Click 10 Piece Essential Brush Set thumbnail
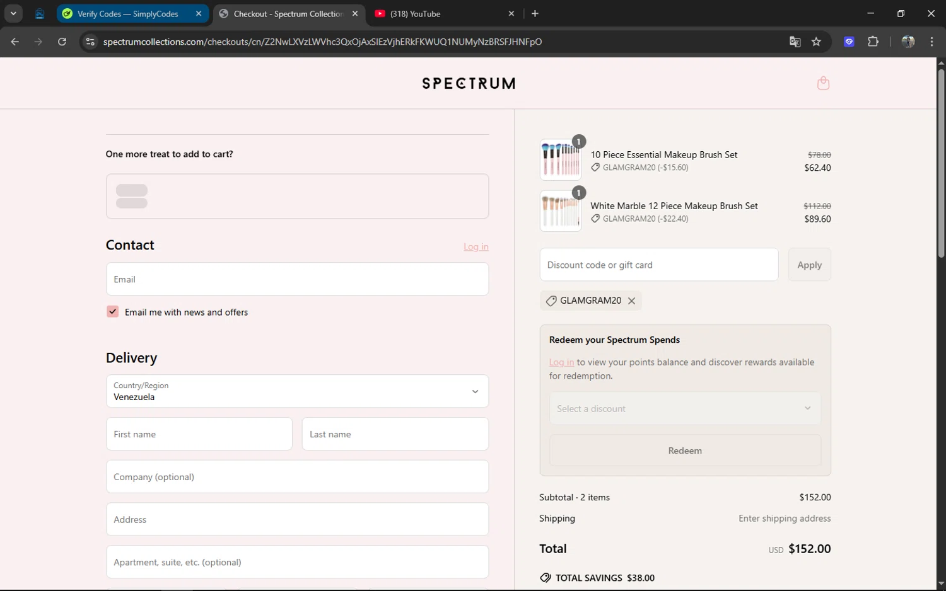The height and width of the screenshot is (591, 946). click(x=560, y=159)
